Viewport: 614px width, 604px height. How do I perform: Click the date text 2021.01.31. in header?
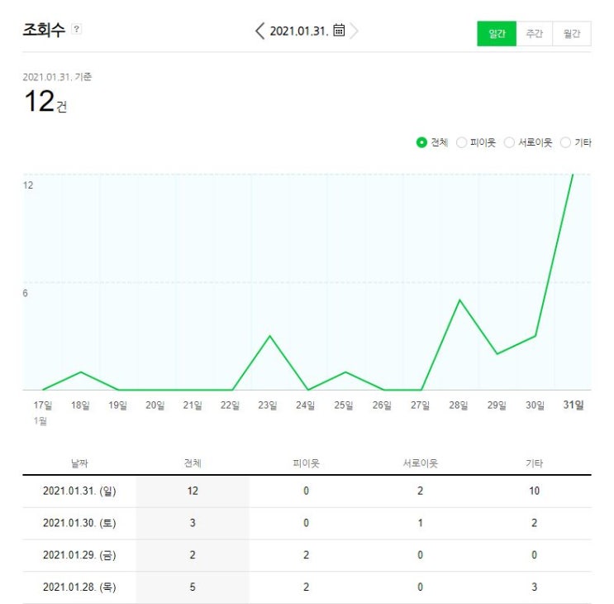pyautogui.click(x=299, y=31)
